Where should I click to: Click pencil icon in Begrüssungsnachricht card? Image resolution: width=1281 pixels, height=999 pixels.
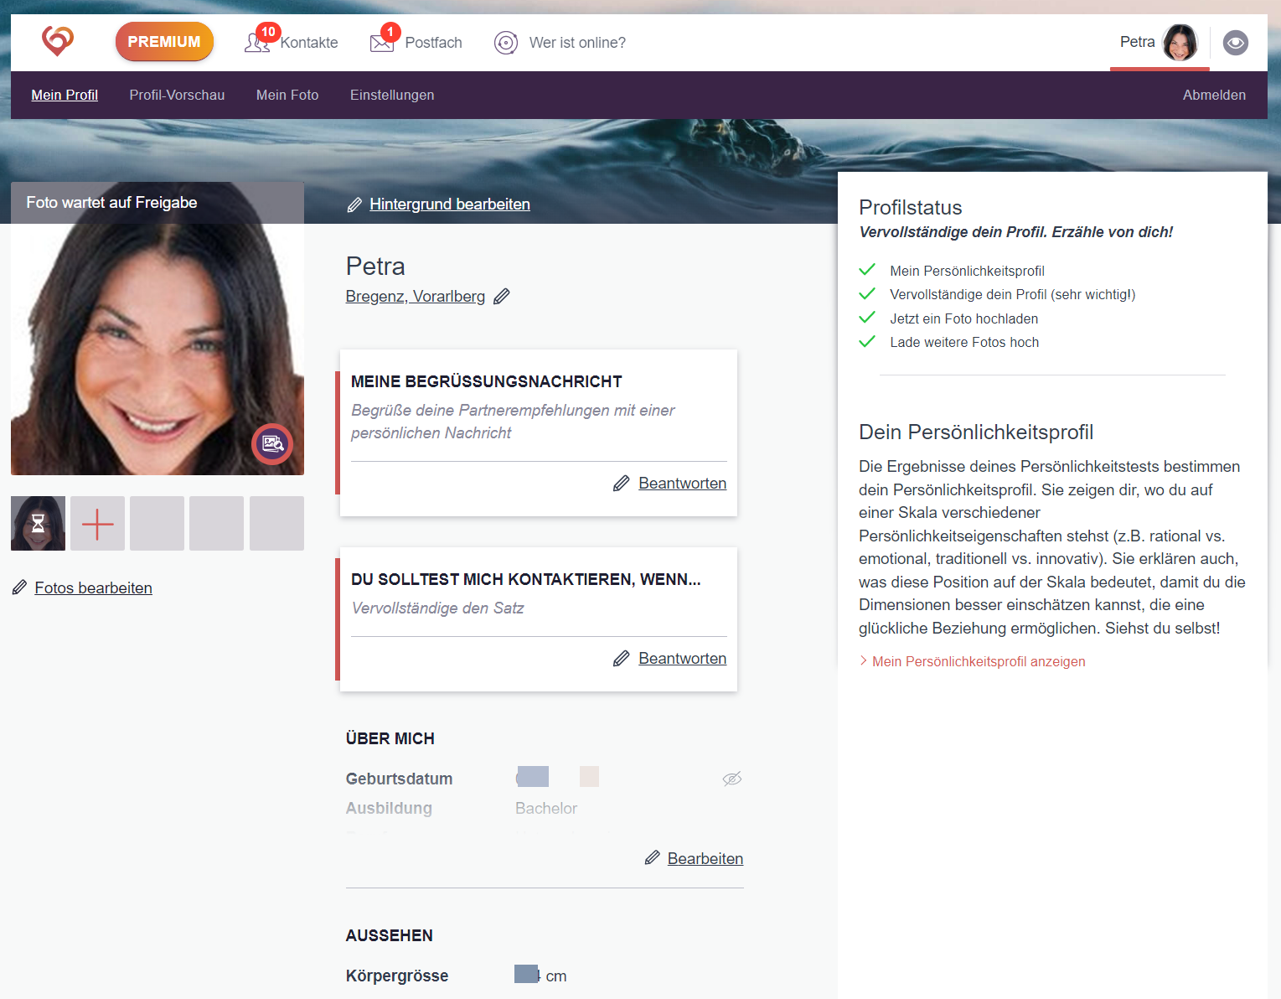coord(621,484)
